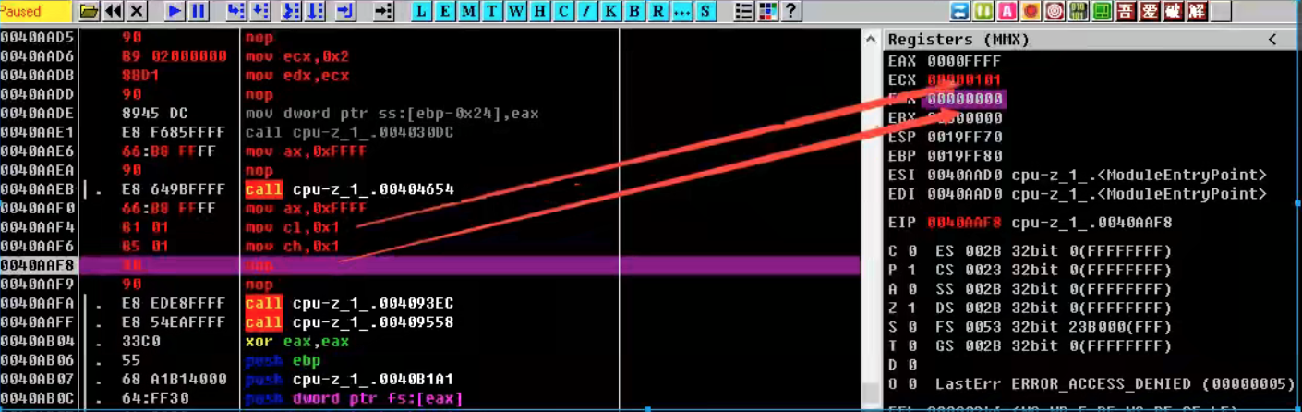Image resolution: width=1302 pixels, height=412 pixels.
Task: Click the blue arrows plugin icon
Action: click(959, 12)
